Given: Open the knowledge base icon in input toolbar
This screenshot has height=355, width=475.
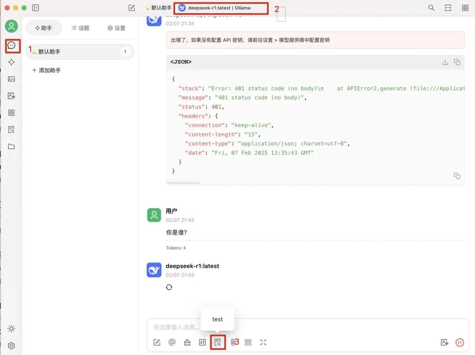Looking at the screenshot, I should pyautogui.click(x=218, y=342).
